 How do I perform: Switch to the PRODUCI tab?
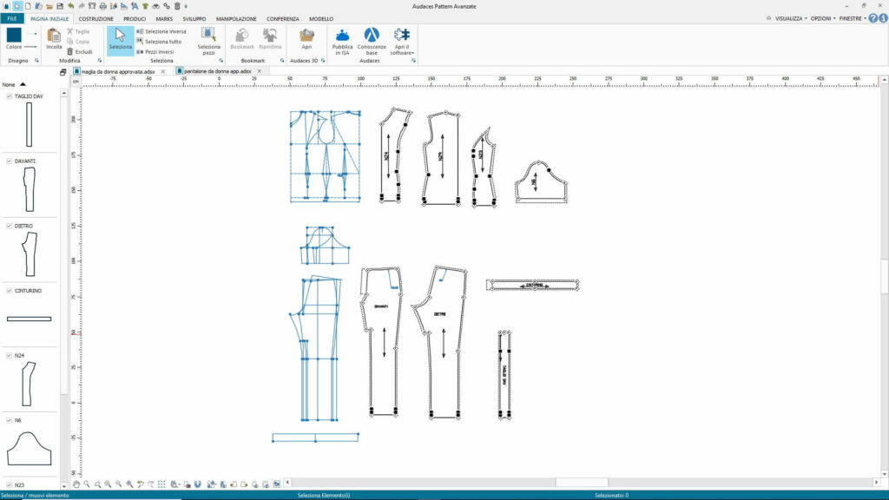(135, 19)
